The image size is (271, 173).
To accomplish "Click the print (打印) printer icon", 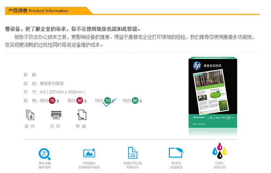I will click(56, 115).
